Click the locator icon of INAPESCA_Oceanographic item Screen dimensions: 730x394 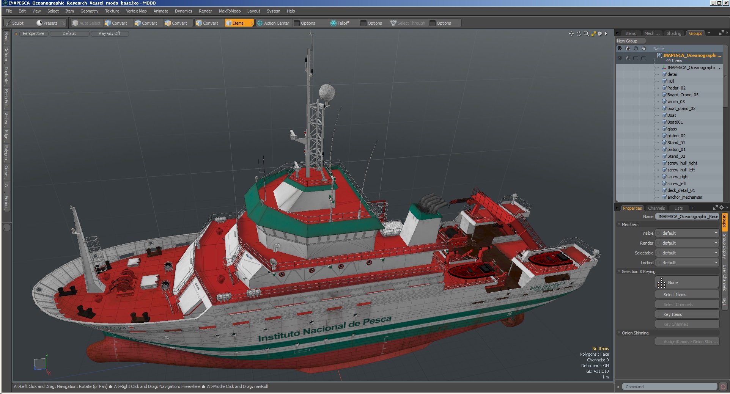[x=664, y=67]
